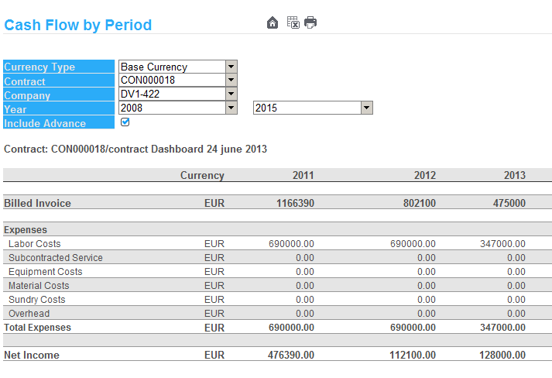The height and width of the screenshot is (378, 552).
Task: Uncheck the Include Advance checkbox
Action: click(125, 122)
